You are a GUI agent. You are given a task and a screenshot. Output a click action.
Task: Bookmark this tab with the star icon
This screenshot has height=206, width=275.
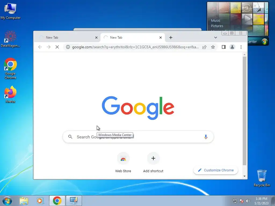[x=213, y=47]
